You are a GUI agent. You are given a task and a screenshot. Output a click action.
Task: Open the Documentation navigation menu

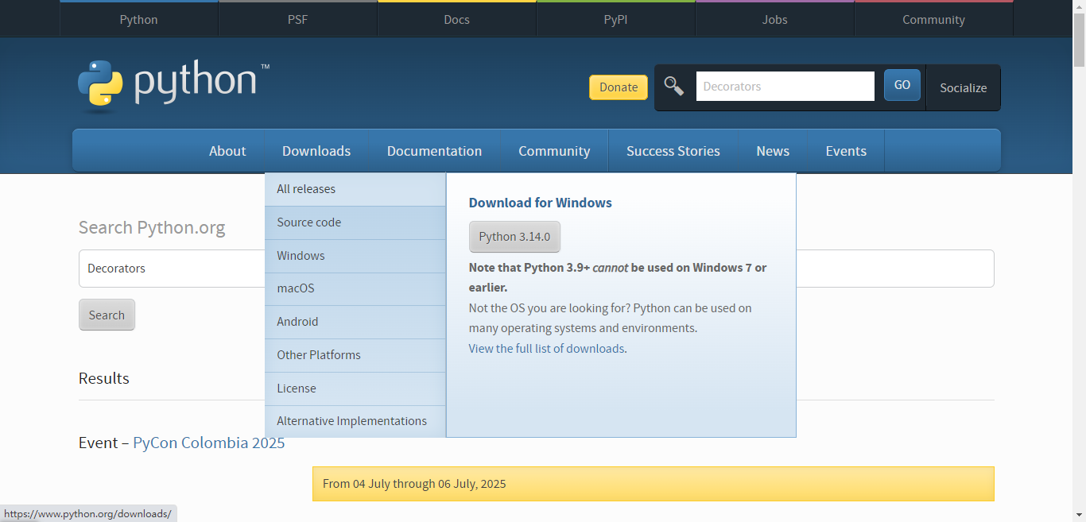click(434, 151)
